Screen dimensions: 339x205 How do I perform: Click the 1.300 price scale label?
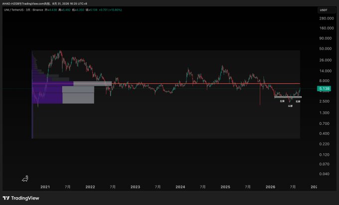tap(325, 113)
